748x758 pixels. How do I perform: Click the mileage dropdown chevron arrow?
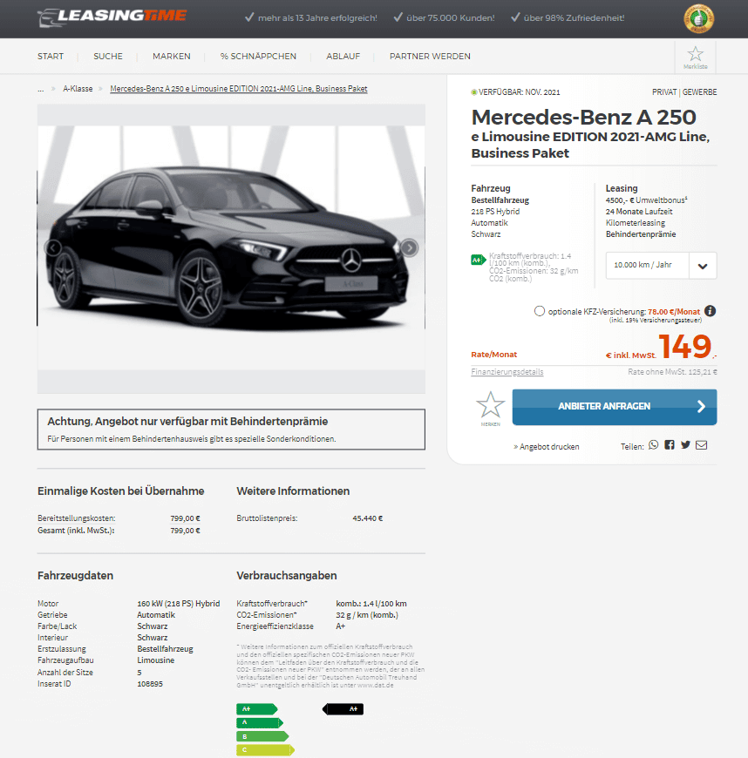(x=703, y=266)
